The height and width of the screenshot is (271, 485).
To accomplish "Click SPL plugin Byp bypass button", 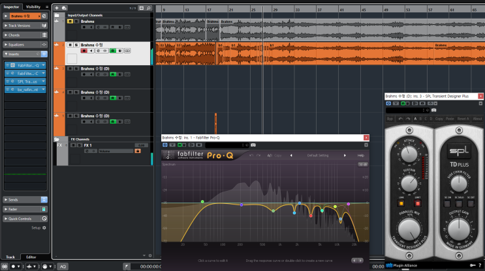I will pos(390,119).
